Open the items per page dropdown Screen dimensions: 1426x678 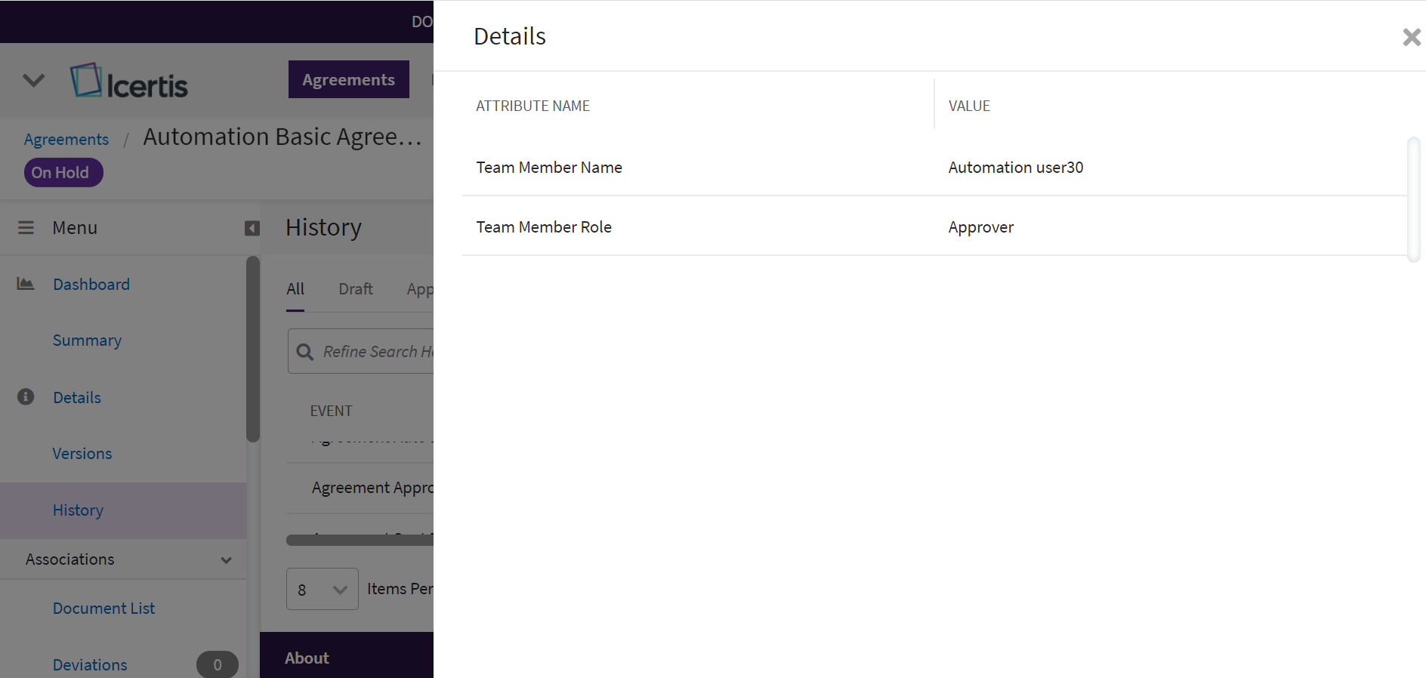point(323,590)
